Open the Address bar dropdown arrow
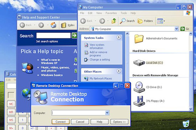196x130 pixels. 176,29
